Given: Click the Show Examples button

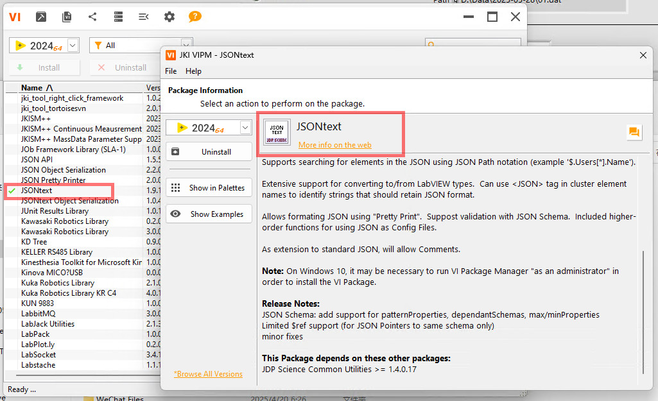Looking at the screenshot, I should 209,214.
